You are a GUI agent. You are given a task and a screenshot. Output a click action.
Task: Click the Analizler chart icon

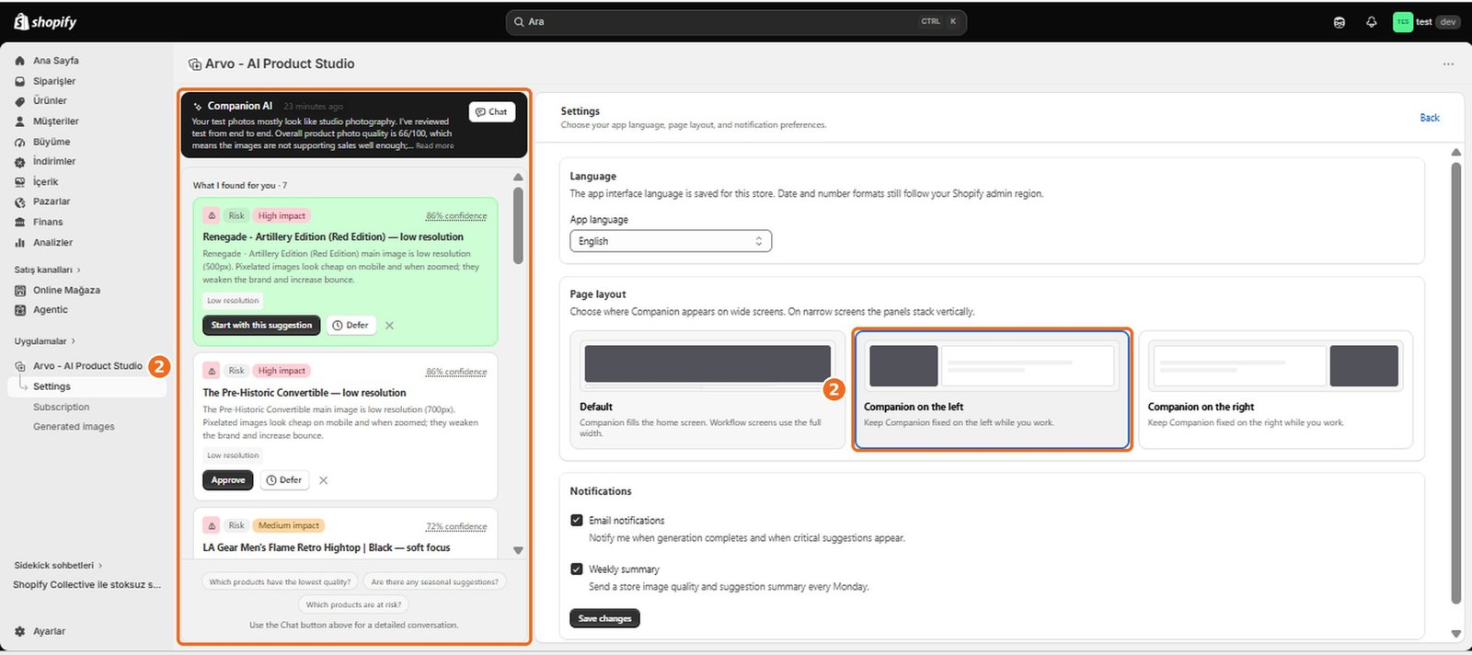pos(20,243)
